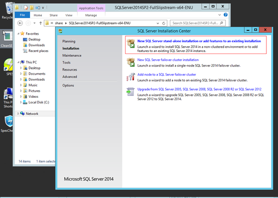The image size is (278, 198).
Task: Collapse the Favorites tree group
Action: [x=18, y=34]
